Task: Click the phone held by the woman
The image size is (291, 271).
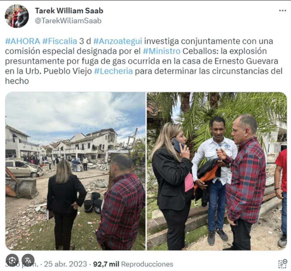Action: (177, 145)
